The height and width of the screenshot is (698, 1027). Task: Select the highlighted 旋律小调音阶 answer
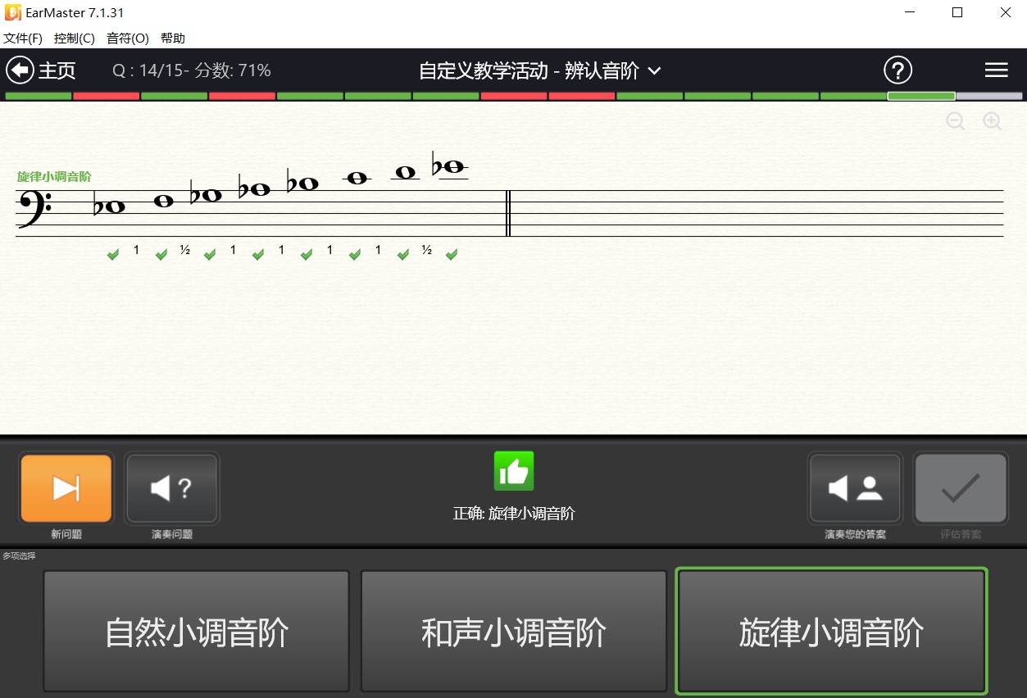click(x=831, y=632)
